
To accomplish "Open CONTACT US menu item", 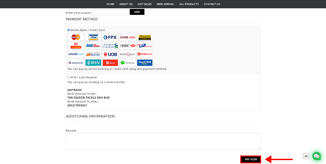I will [x=212, y=4].
